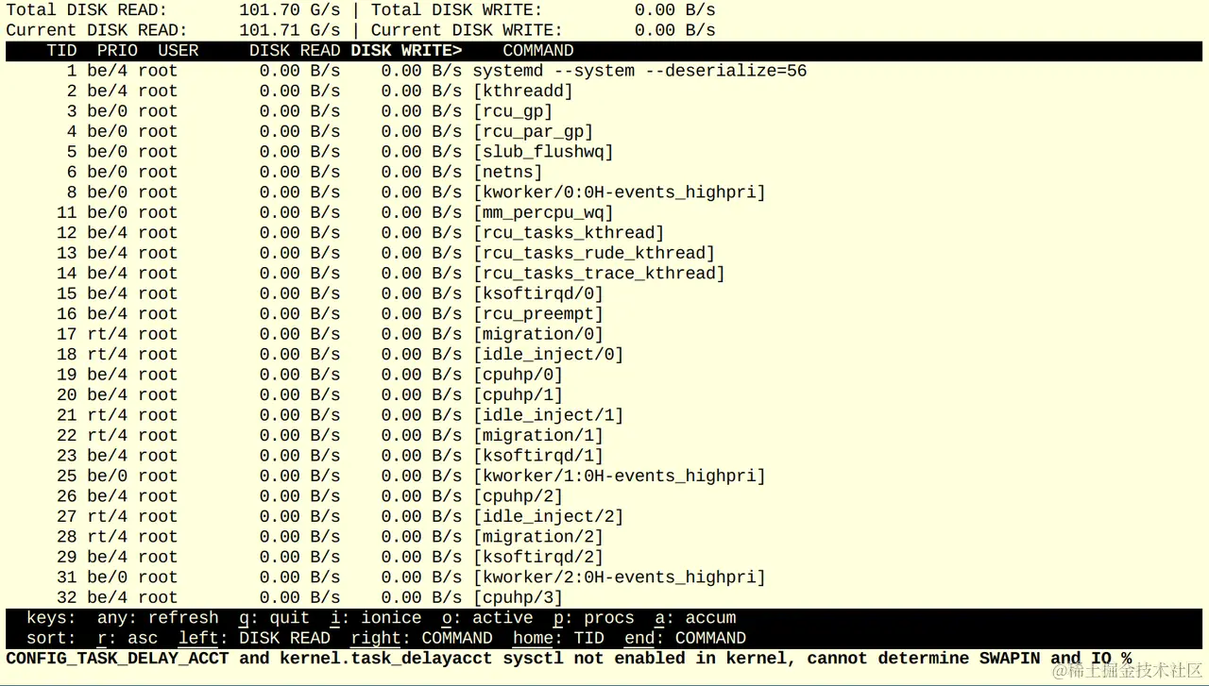Click TID 32 in the thread list
Image resolution: width=1209 pixels, height=686 pixels.
pos(67,598)
